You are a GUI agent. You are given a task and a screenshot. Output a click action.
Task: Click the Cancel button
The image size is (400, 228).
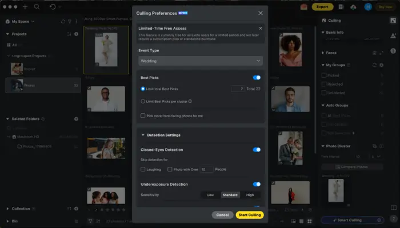pos(222,215)
